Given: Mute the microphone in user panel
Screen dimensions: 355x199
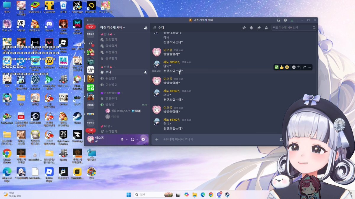Looking at the screenshot, I should coord(122,139).
